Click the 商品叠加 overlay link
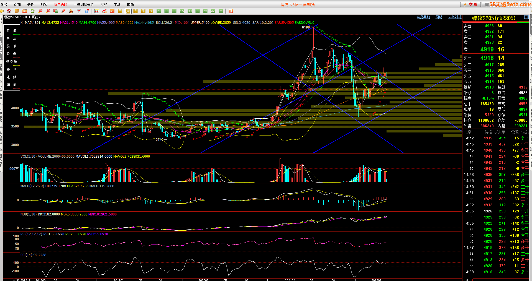The width and height of the screenshot is (532, 281). (x=423, y=17)
